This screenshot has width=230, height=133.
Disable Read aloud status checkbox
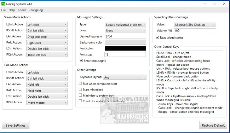tap(157, 37)
